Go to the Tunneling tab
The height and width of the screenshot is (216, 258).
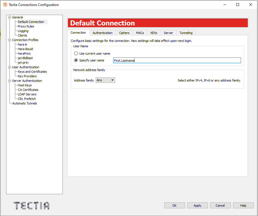click(186, 33)
